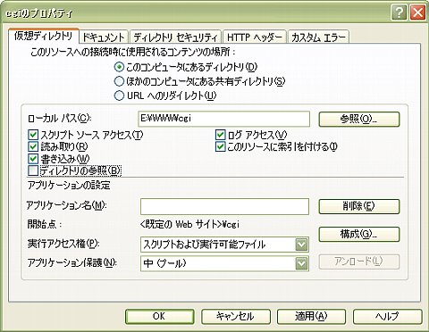Image resolution: width=429 pixels, height=332 pixels.
Task: Click the キャンセル button
Action: (235, 316)
